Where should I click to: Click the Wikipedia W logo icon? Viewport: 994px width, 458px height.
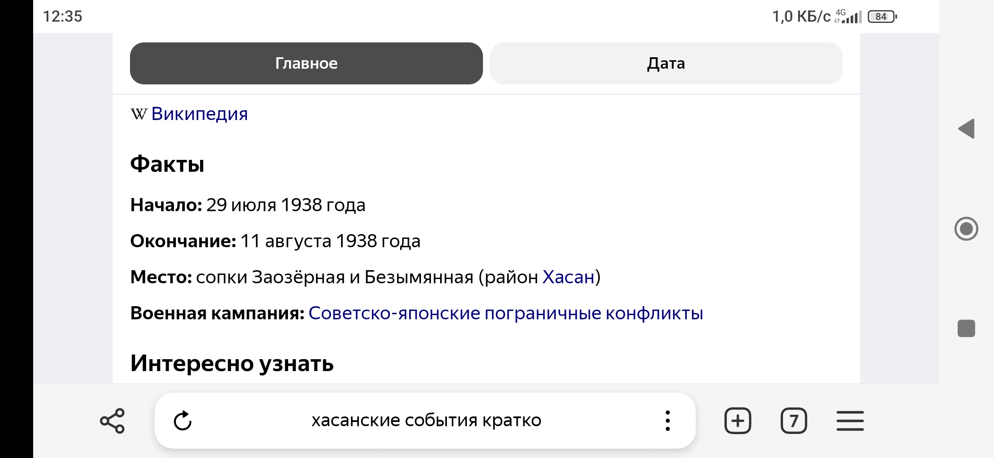click(x=139, y=114)
